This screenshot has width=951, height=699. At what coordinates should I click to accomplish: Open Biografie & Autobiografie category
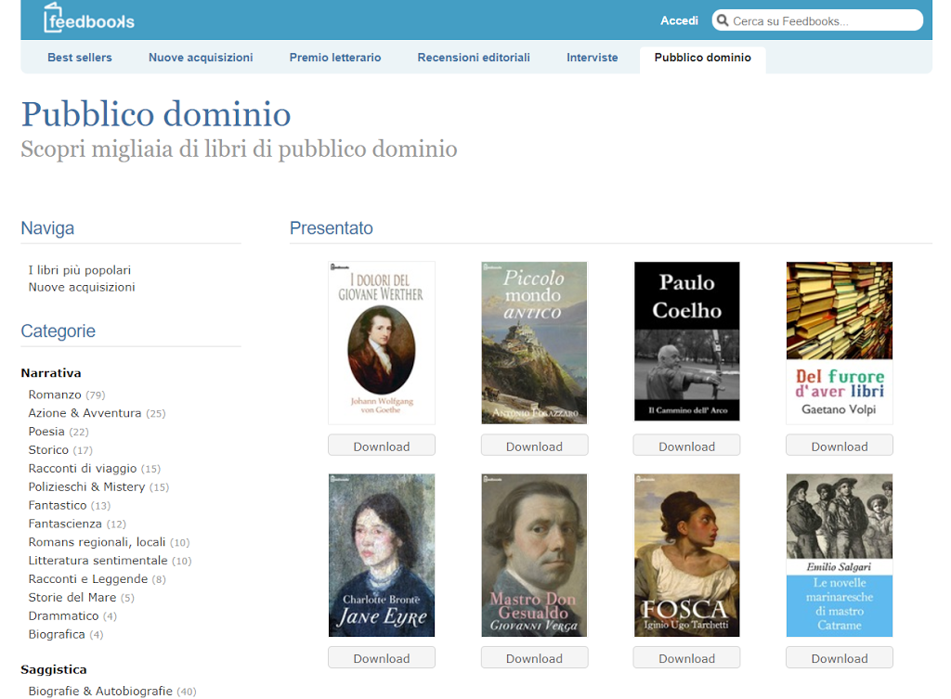click(x=100, y=692)
